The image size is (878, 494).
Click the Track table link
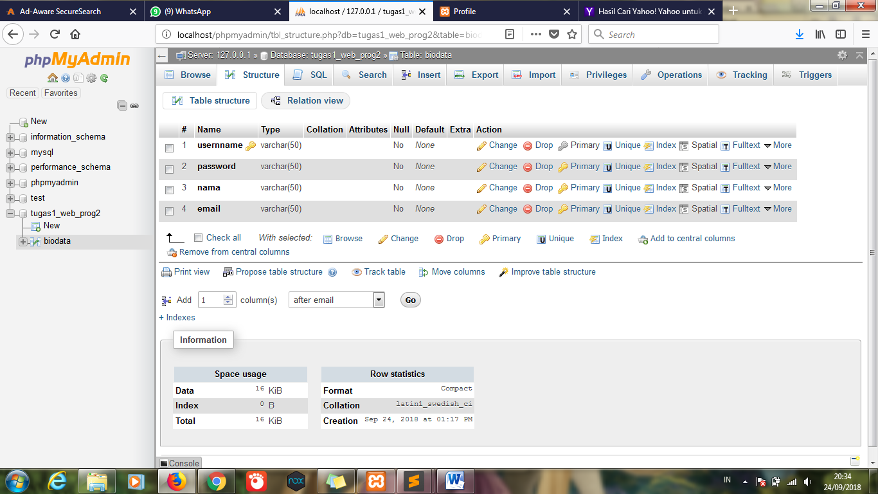pos(379,272)
